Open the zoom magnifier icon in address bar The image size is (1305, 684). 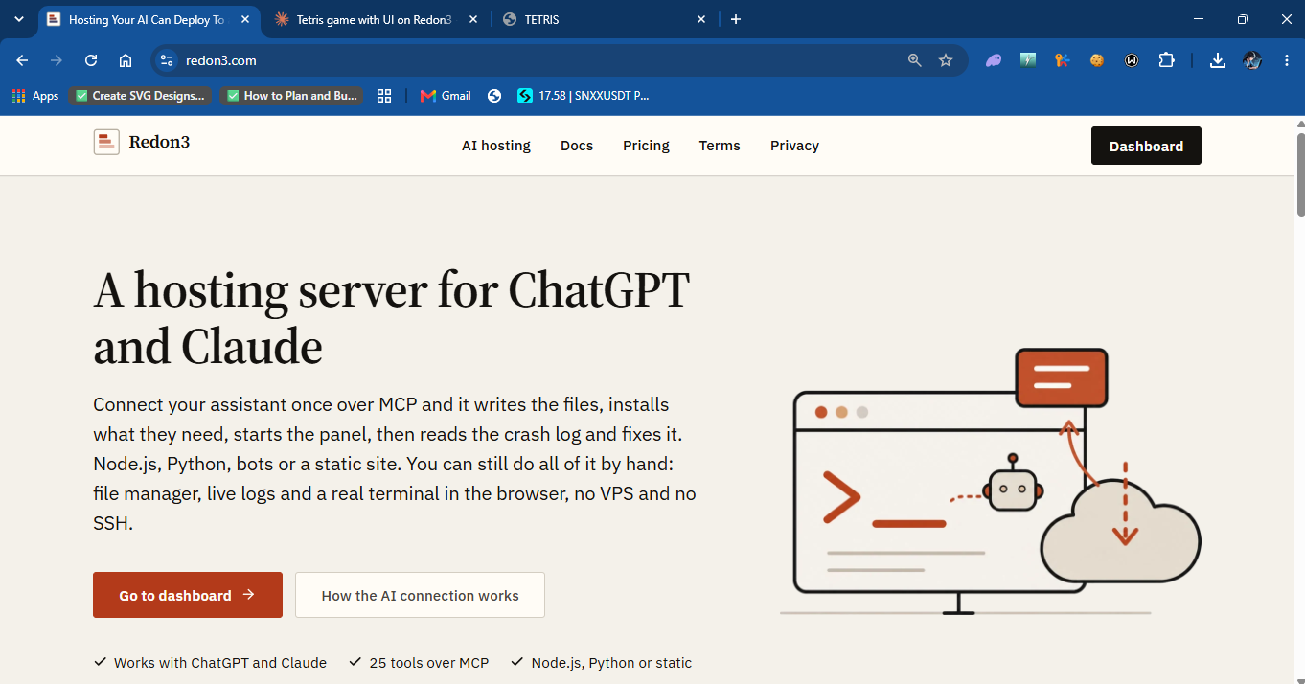(915, 60)
